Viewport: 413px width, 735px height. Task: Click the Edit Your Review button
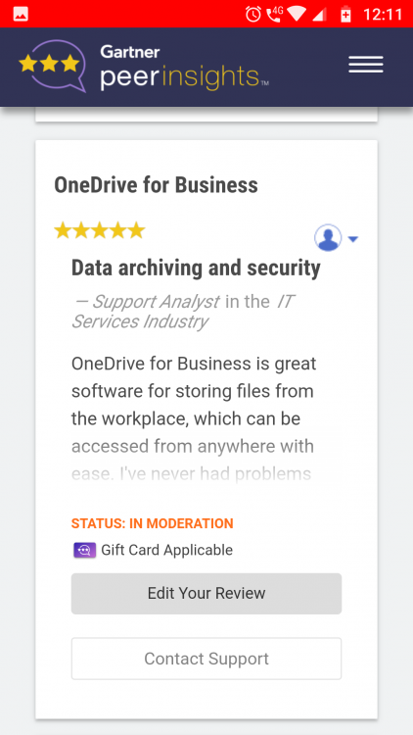point(206,594)
